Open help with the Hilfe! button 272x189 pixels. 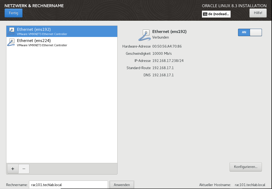258,13
